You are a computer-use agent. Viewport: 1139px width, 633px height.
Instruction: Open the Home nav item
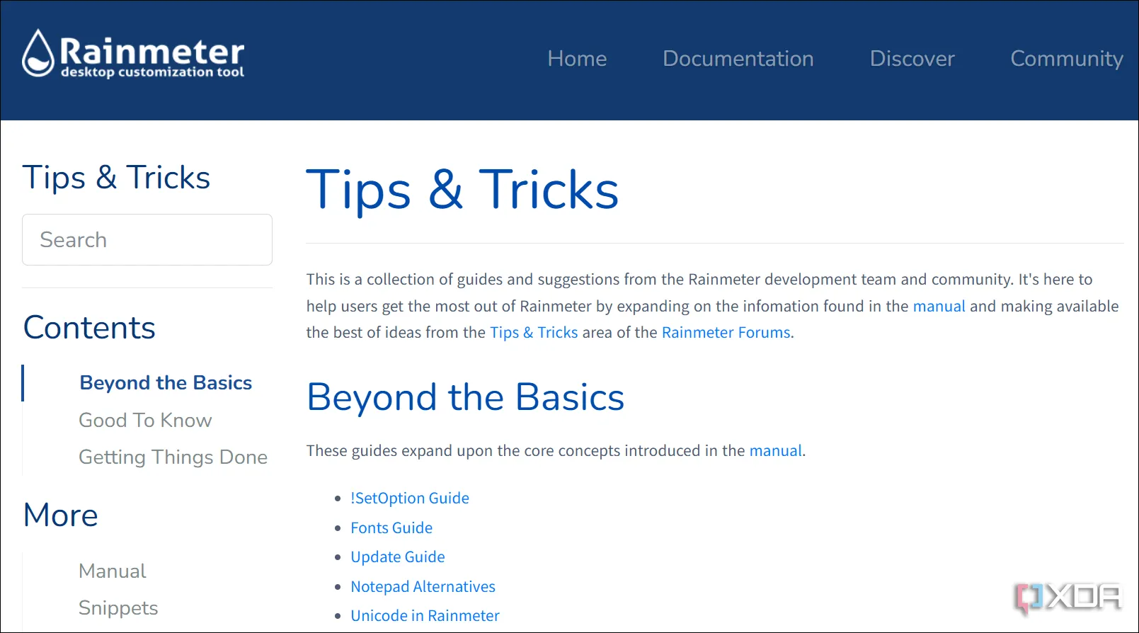[577, 59]
